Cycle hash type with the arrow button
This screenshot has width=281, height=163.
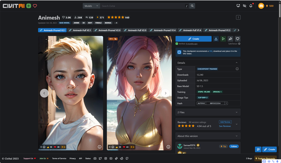[226, 103]
